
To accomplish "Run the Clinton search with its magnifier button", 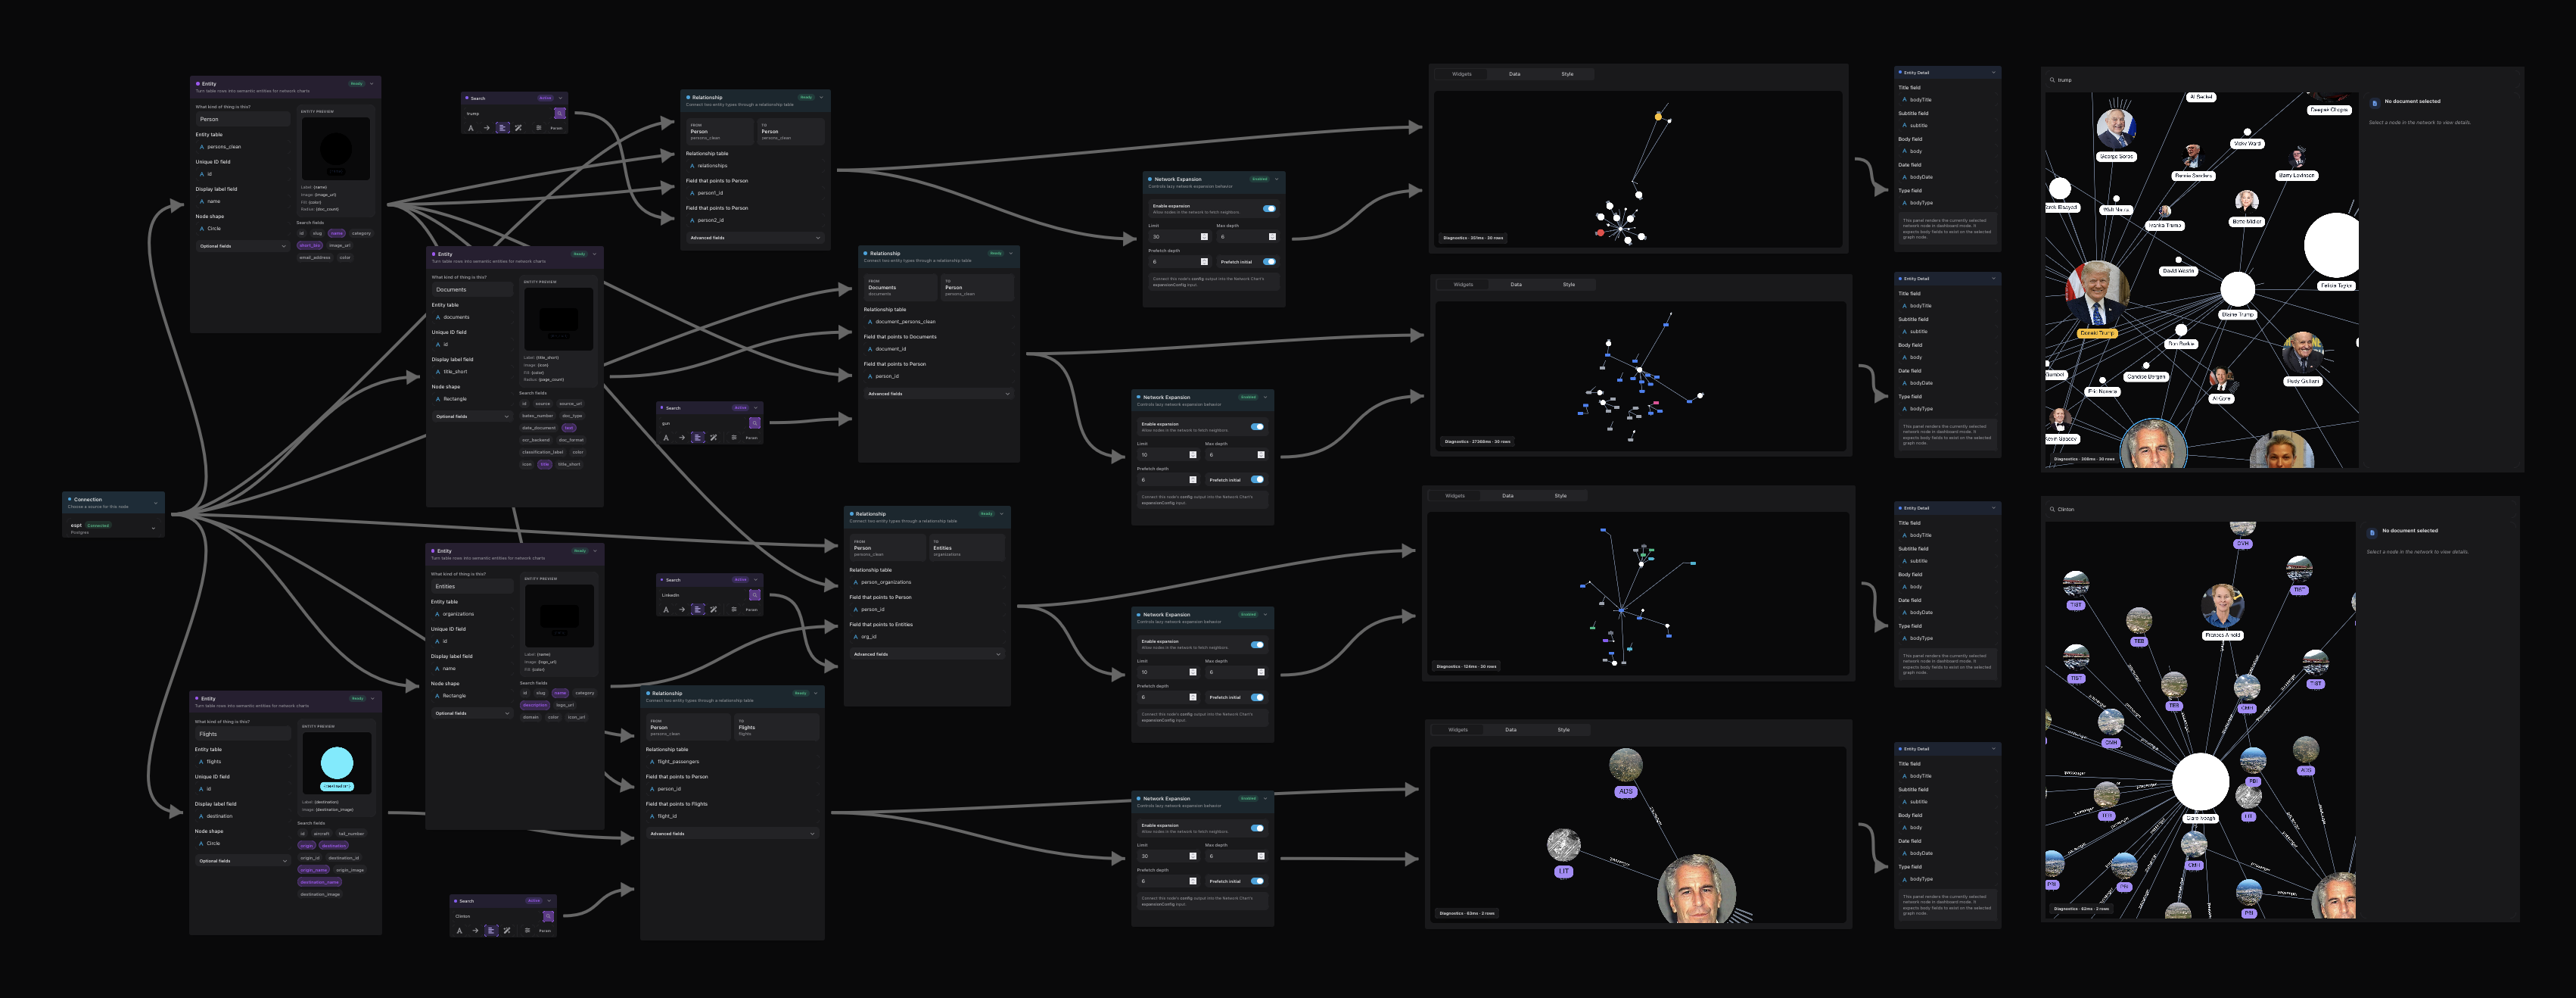I will tap(548, 916).
